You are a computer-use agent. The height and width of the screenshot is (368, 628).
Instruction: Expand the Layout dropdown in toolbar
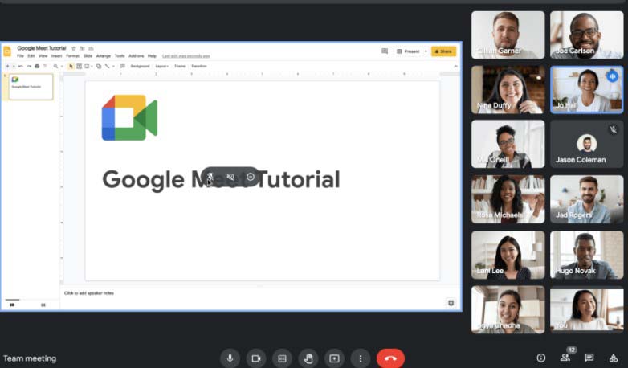(x=161, y=66)
